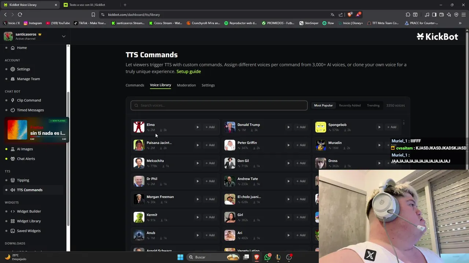The image size is (469, 263).
Task: Bookmark this page
Action: (93, 15)
